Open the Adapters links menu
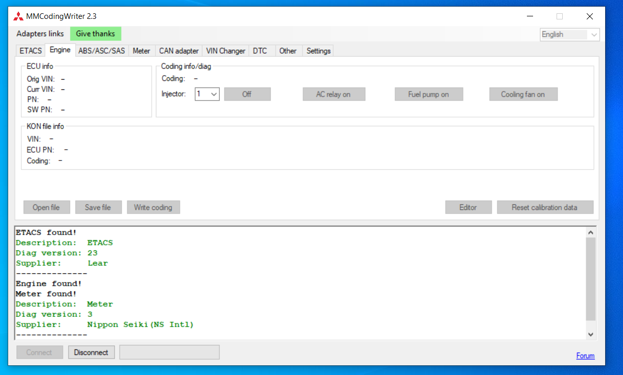 [40, 34]
